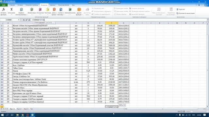
Task: Expand the Remove Arrows dropdown arrow
Action: [127, 14]
